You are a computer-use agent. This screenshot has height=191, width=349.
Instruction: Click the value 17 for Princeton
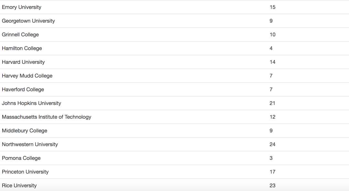(x=272, y=172)
